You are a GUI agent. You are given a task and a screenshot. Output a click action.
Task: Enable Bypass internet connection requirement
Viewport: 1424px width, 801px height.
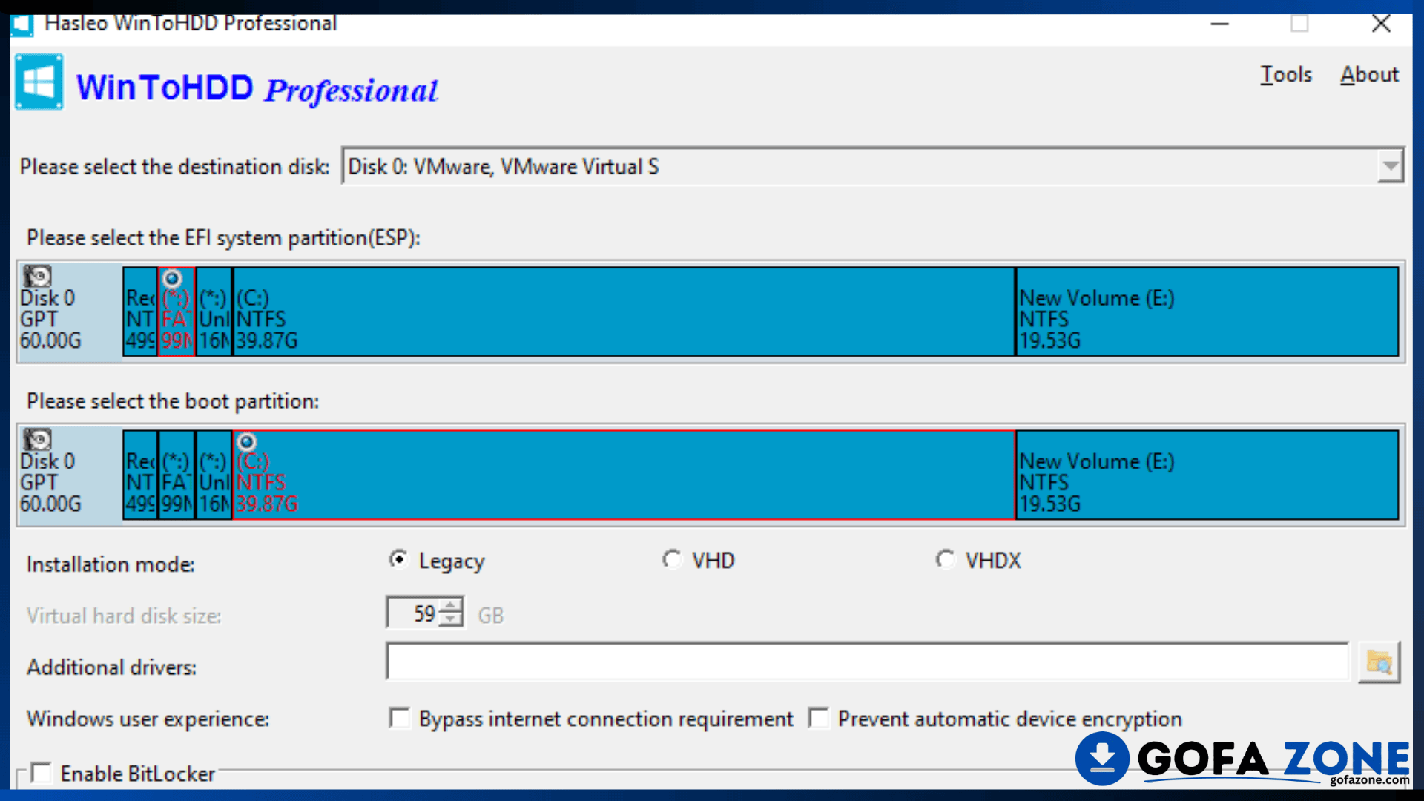click(x=400, y=718)
